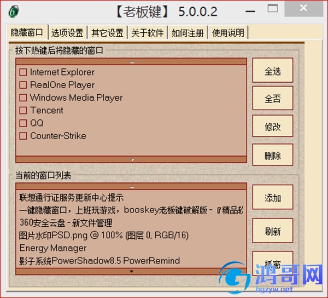
Task: Click the 添加 button
Action: (273, 197)
